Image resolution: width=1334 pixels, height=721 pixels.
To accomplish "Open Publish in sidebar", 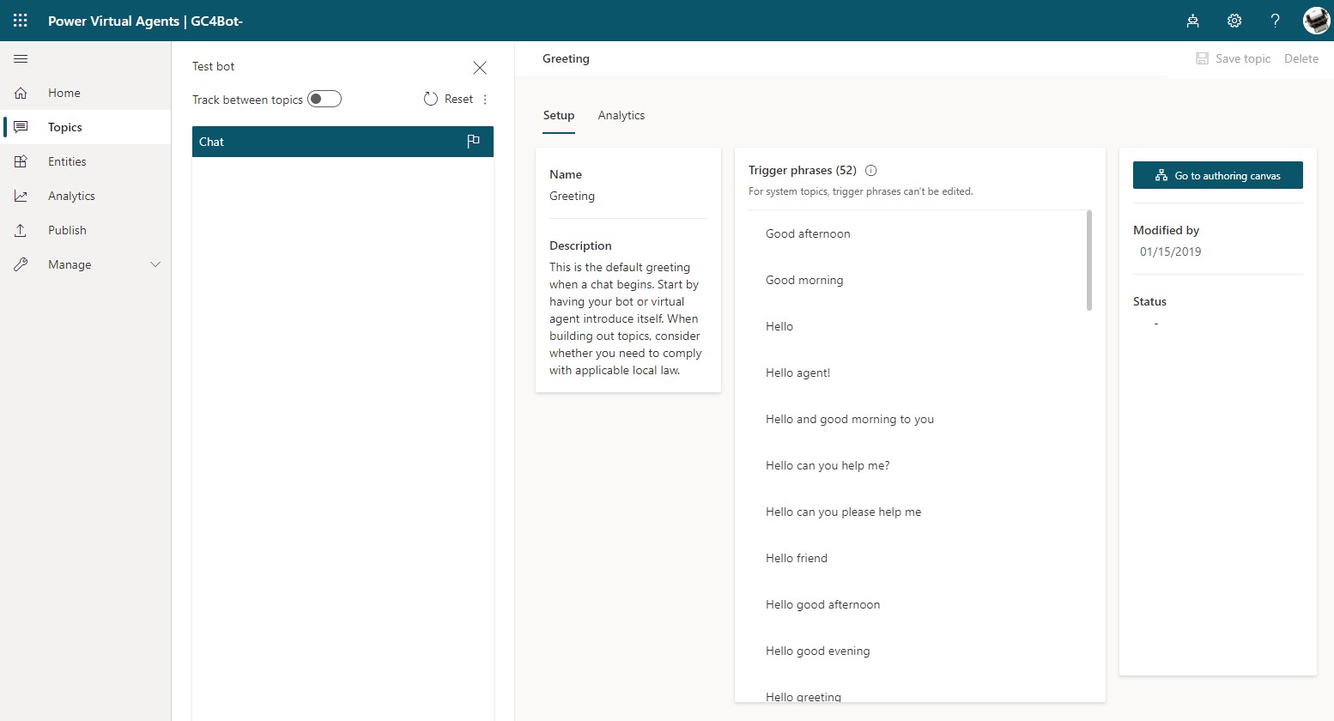I will coord(67,230).
